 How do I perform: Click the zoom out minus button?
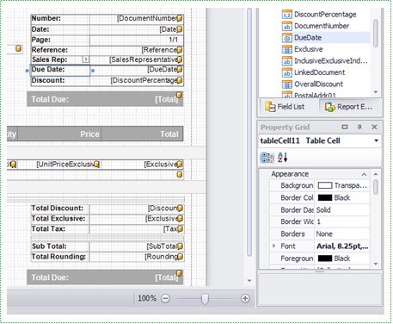165,298
